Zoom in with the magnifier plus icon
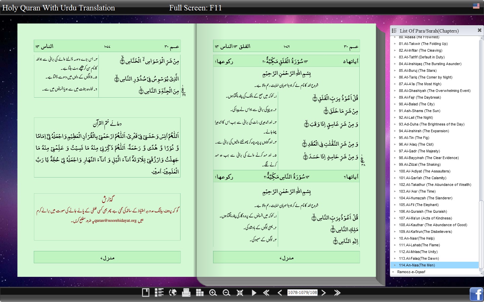 click(213, 293)
